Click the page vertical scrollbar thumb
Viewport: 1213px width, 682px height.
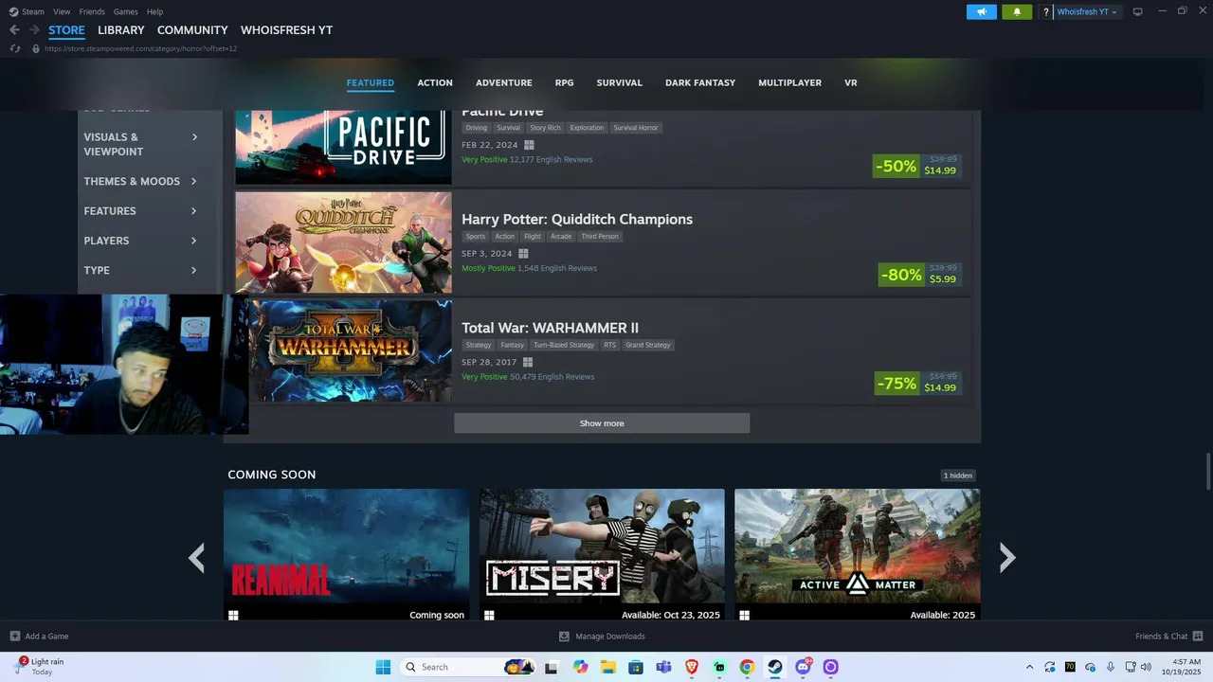tap(1207, 471)
